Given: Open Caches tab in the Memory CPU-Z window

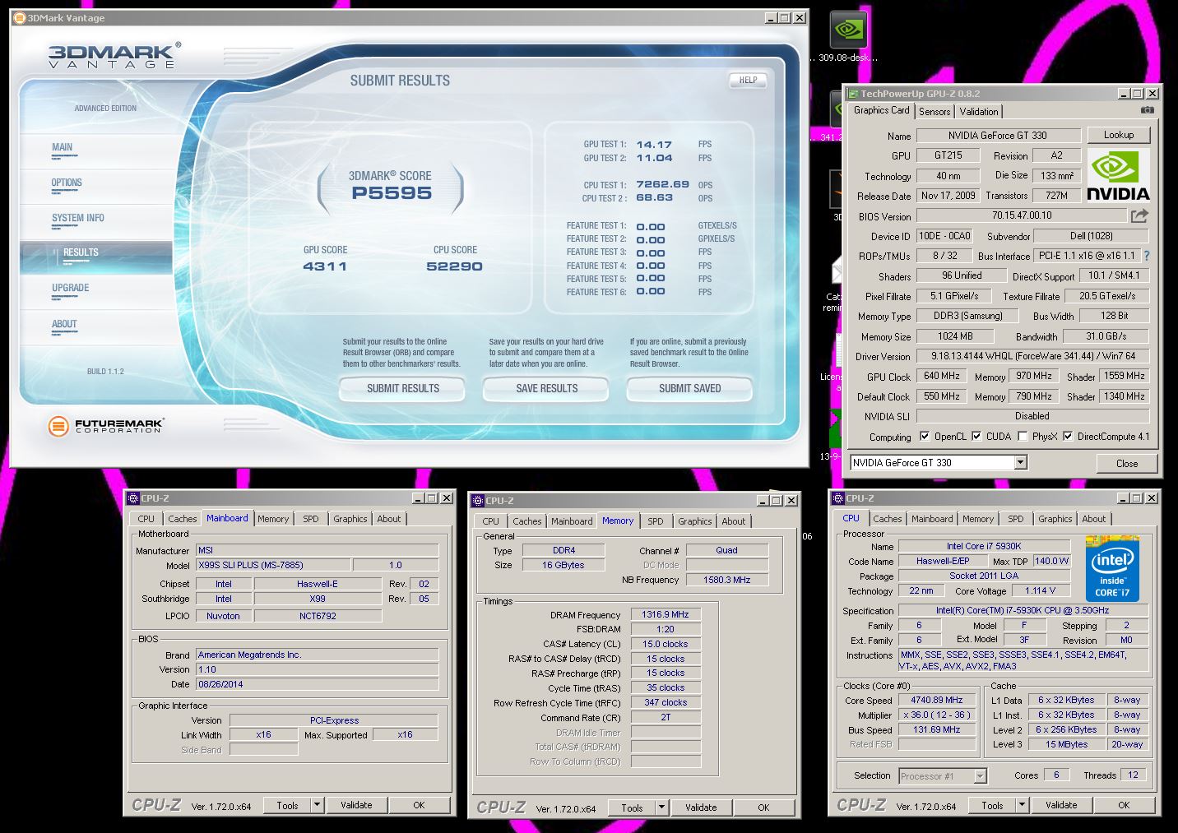Looking at the screenshot, I should pos(526,521).
